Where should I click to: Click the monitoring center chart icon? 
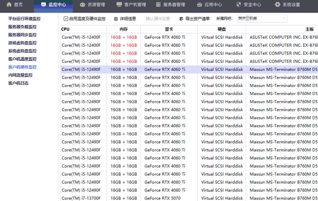(x=43, y=4)
